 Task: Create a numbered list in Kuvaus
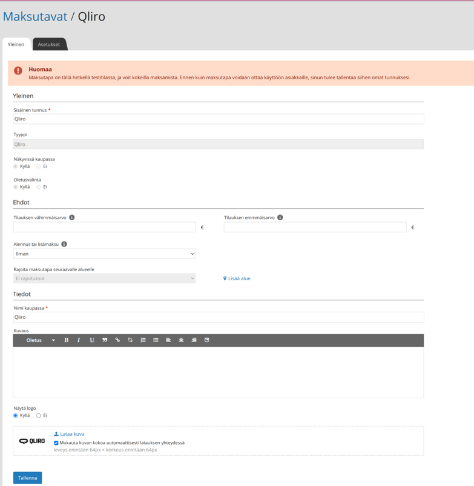(143, 340)
